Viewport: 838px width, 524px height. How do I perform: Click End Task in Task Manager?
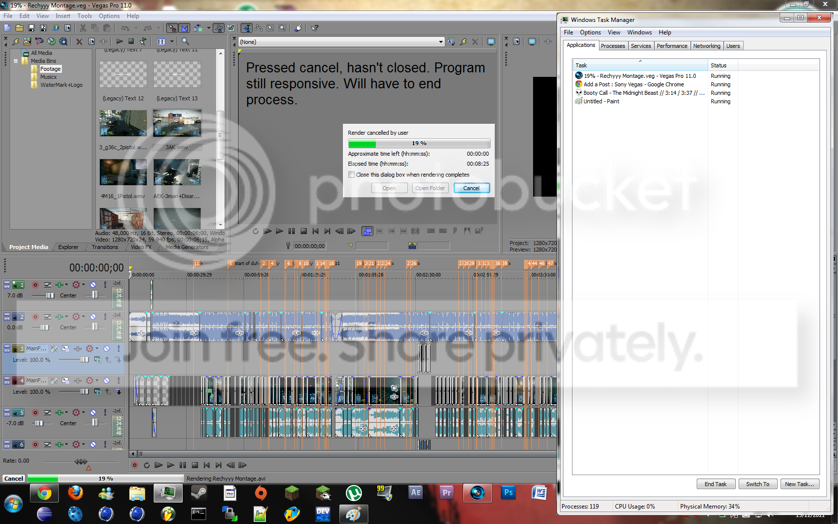[x=715, y=484]
